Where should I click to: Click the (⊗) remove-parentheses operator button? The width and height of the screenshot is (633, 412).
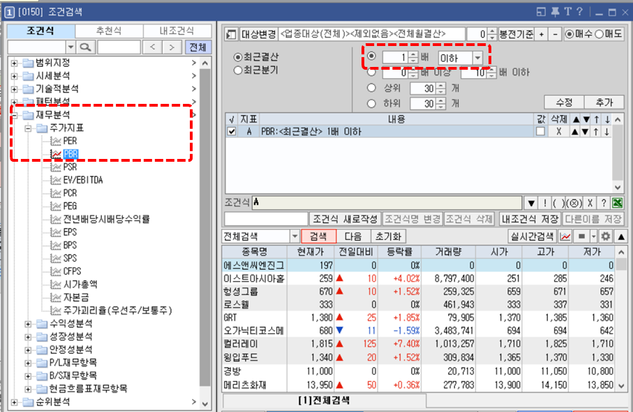(x=574, y=203)
